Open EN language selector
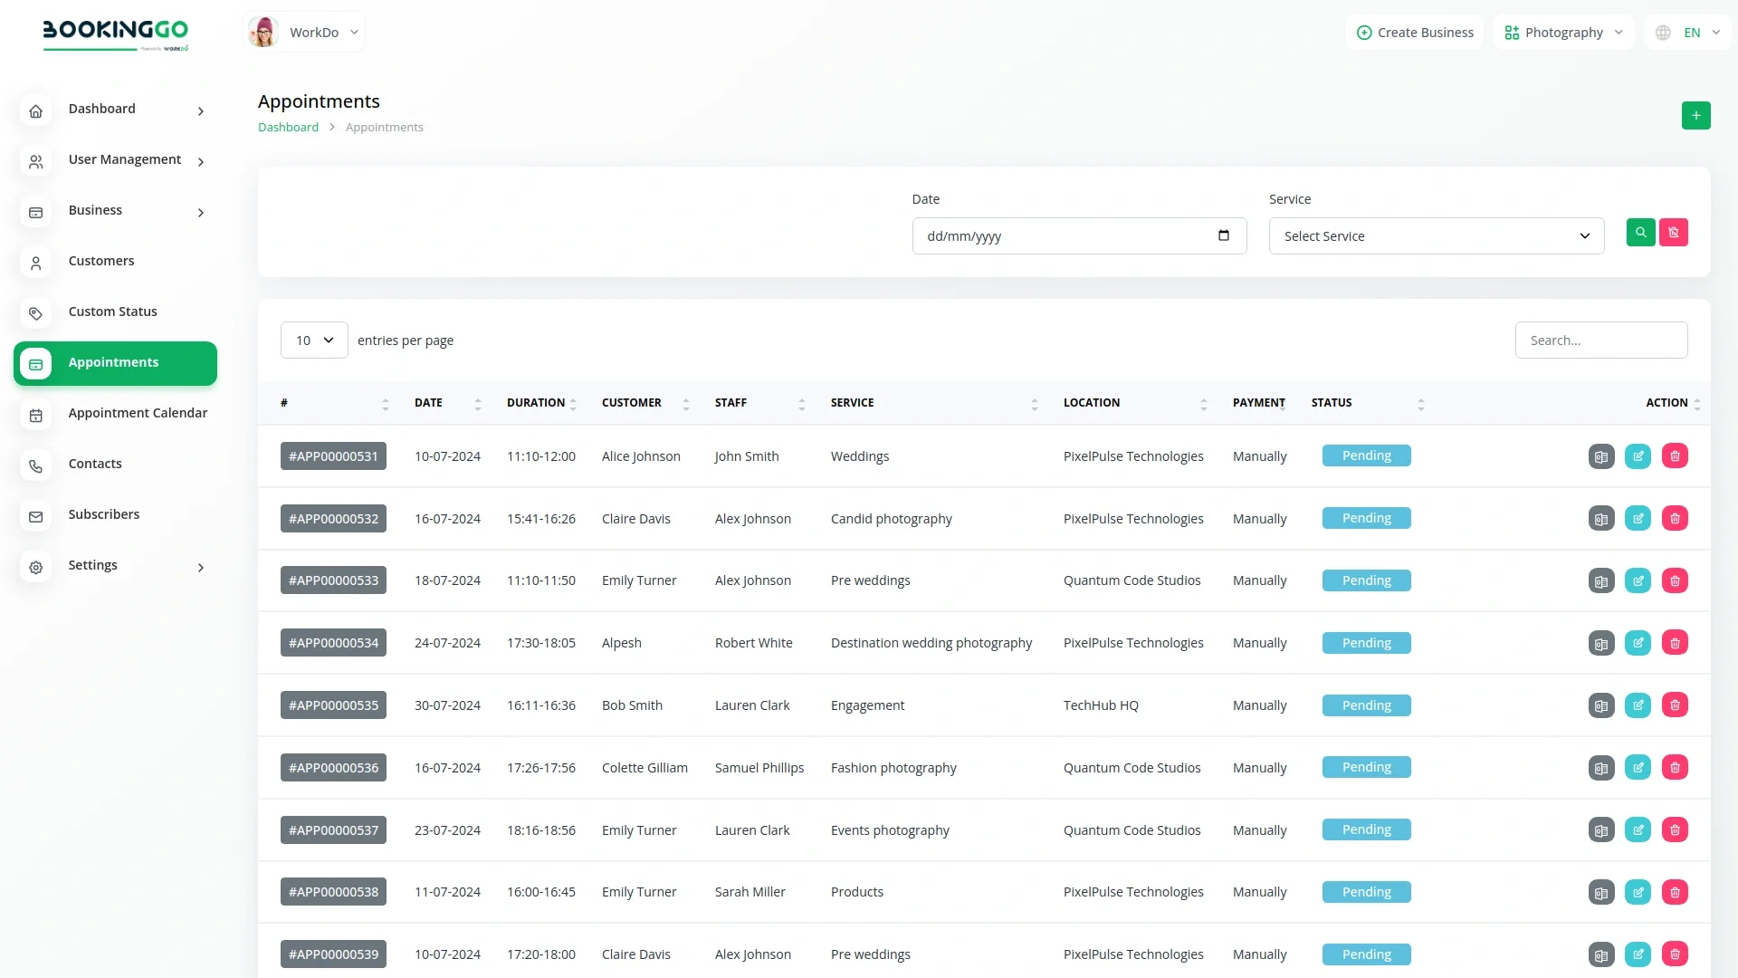Viewport: 1738px width, 978px height. coord(1688,33)
